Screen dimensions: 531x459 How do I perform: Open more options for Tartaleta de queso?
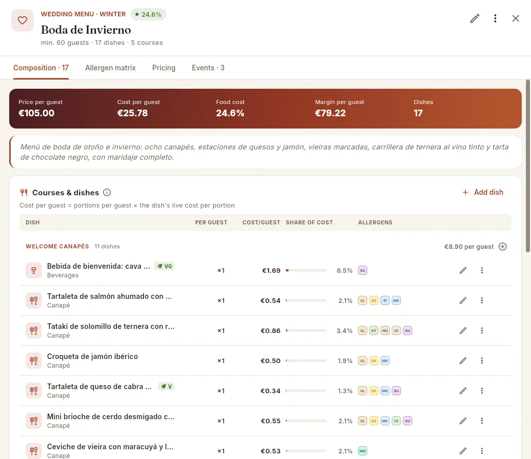pyautogui.click(x=482, y=391)
